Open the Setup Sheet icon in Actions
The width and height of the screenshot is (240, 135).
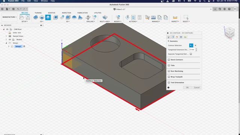click(x=139, y=17)
